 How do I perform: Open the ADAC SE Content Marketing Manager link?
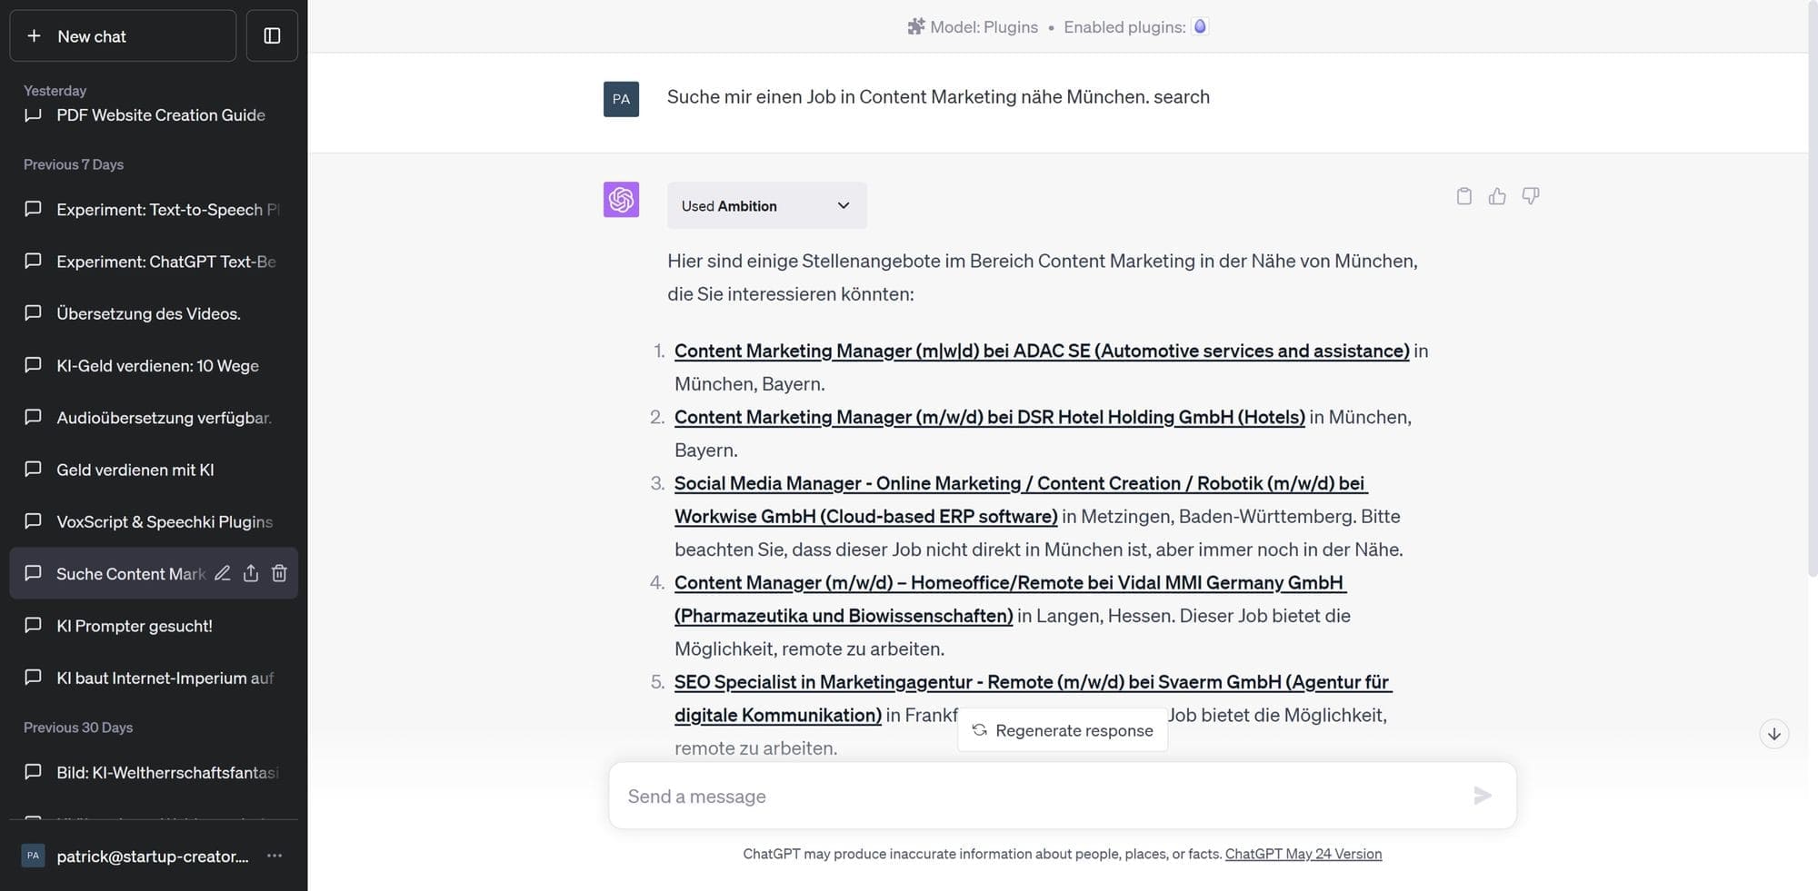pos(1042,351)
